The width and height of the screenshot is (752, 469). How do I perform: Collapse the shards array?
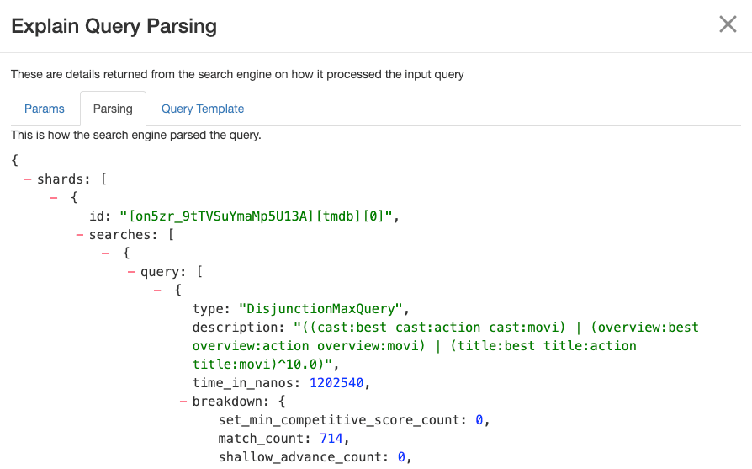click(29, 179)
